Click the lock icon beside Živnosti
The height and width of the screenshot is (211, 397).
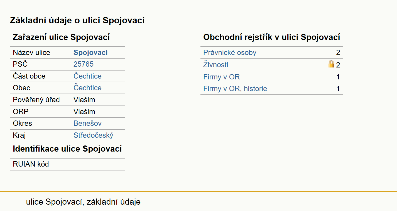point(331,64)
